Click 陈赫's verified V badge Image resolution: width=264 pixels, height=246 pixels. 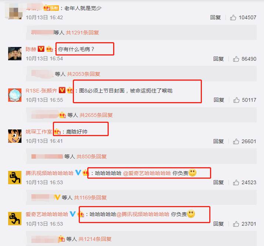click(x=41, y=49)
